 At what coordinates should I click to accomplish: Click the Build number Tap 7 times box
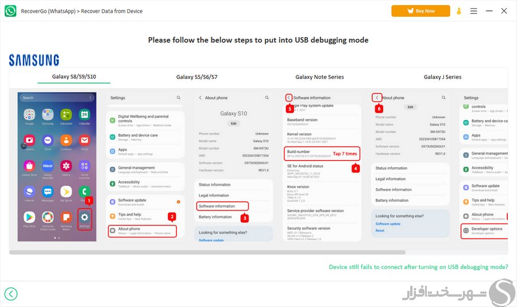322,153
